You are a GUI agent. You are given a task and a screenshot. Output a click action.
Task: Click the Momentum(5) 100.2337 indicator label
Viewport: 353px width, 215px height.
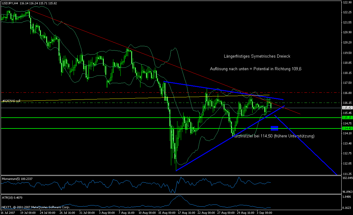point(17,179)
